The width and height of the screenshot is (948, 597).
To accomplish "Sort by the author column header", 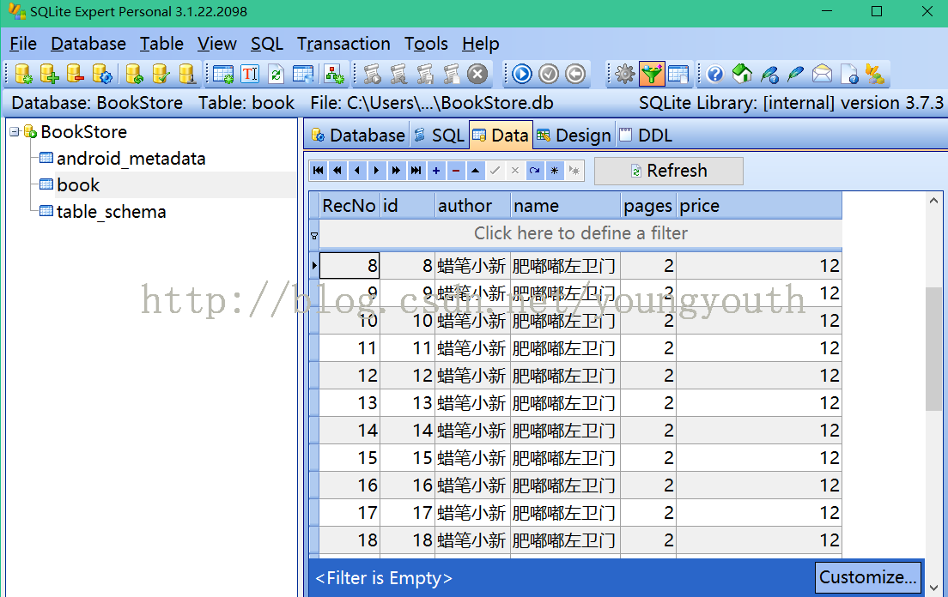I will pyautogui.click(x=473, y=206).
